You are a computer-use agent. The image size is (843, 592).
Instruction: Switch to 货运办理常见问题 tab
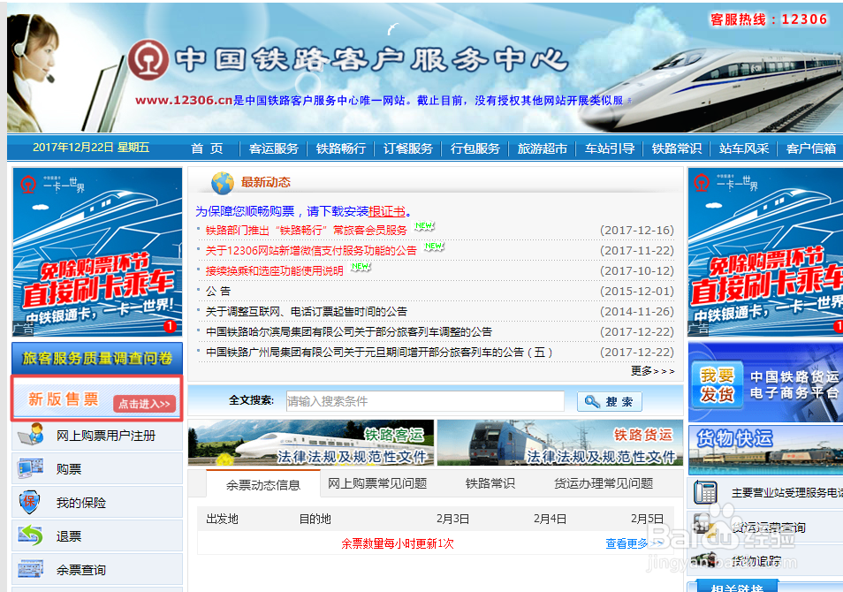[x=604, y=483]
